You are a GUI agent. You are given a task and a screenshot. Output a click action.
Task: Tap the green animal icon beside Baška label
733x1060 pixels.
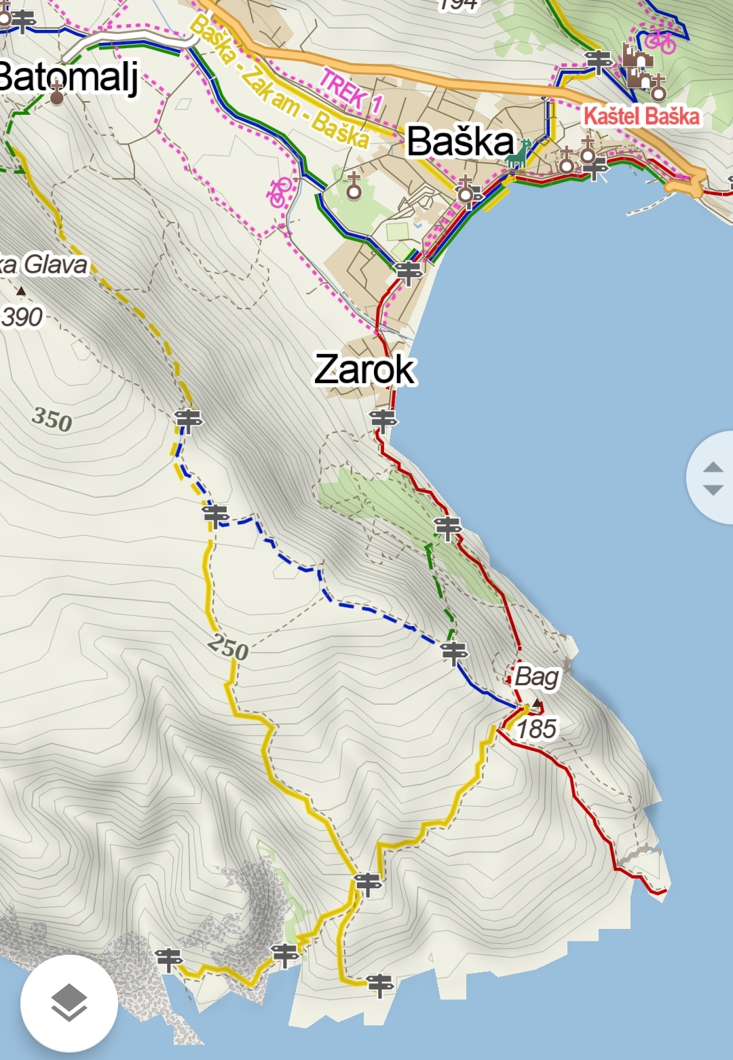[519, 153]
